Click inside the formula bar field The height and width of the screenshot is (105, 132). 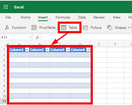[x=87, y=37]
